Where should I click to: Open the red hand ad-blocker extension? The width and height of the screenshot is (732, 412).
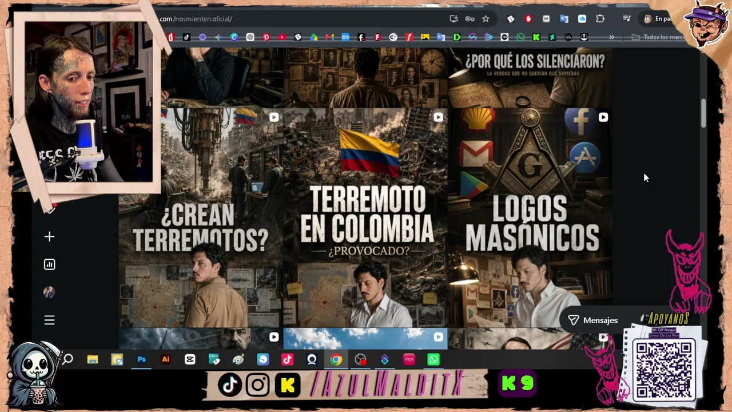click(x=528, y=19)
